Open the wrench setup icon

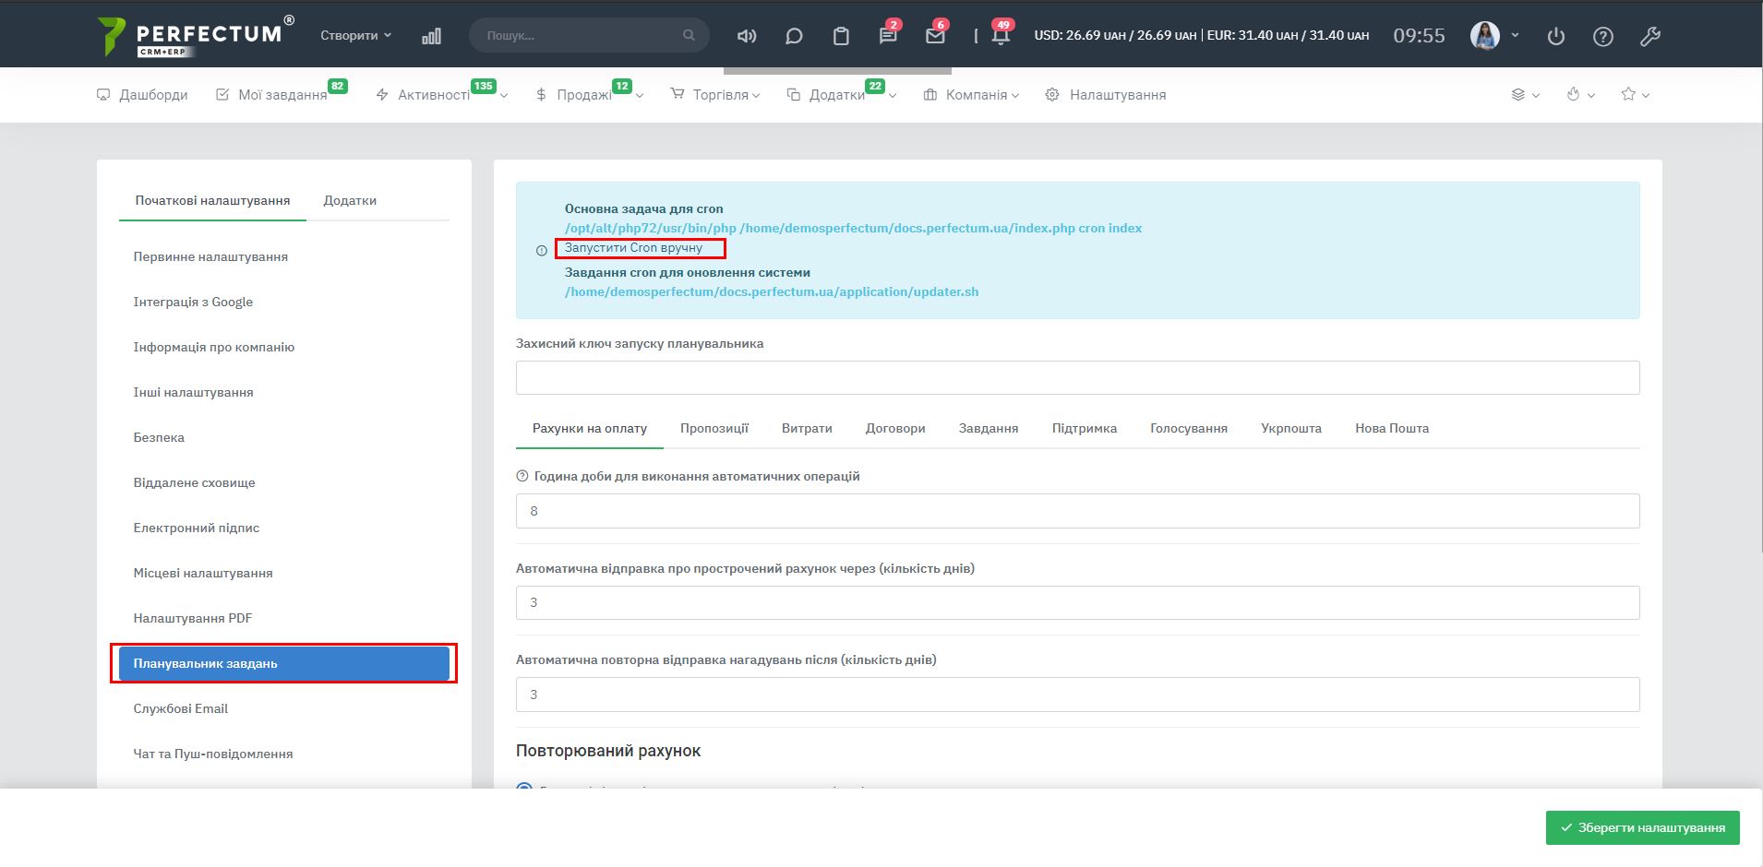pos(1650,36)
